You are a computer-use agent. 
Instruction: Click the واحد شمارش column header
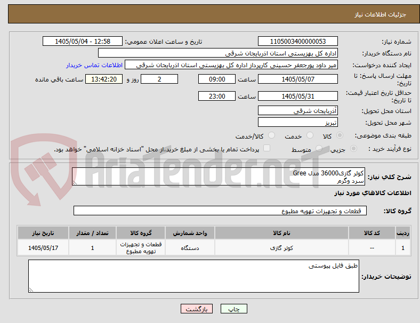click(x=190, y=233)
